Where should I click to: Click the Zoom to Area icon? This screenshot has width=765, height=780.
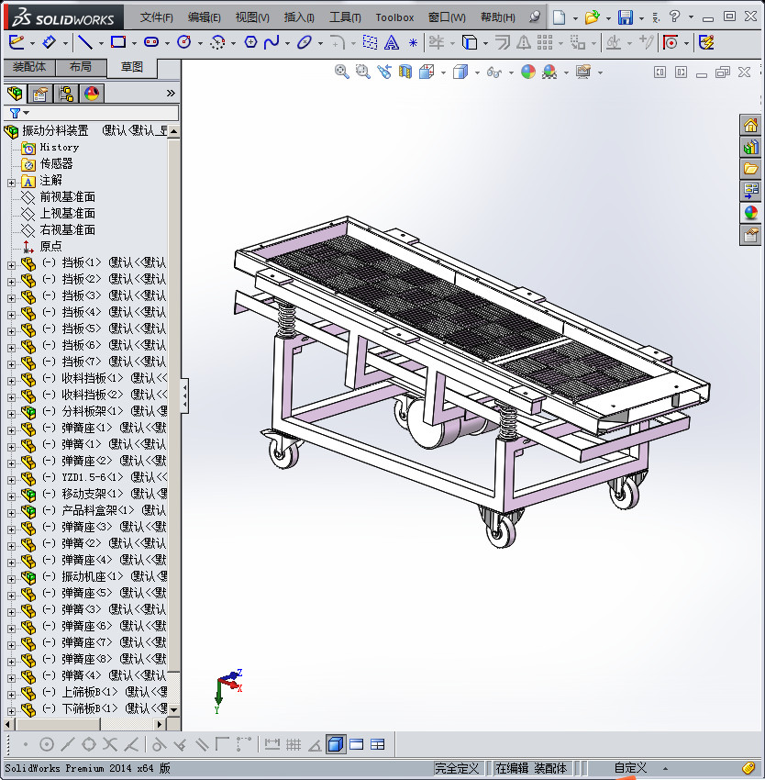pyautogui.click(x=363, y=72)
